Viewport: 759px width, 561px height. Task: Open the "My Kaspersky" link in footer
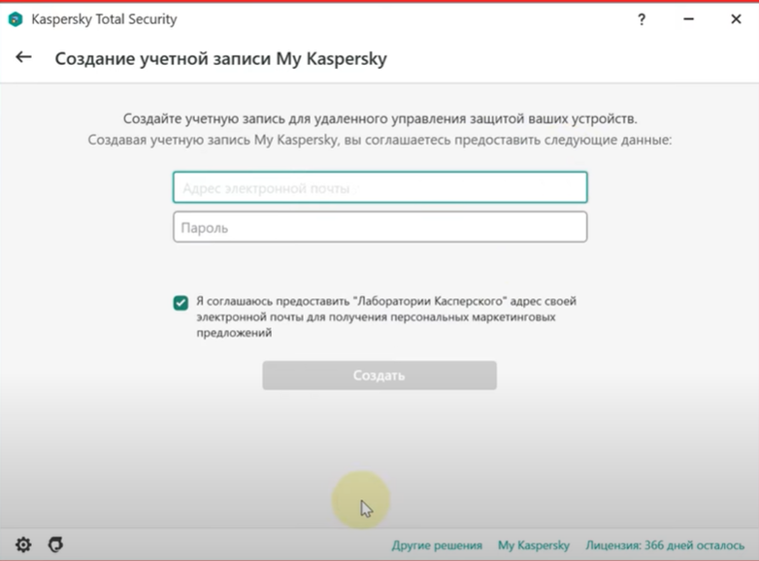(x=533, y=545)
